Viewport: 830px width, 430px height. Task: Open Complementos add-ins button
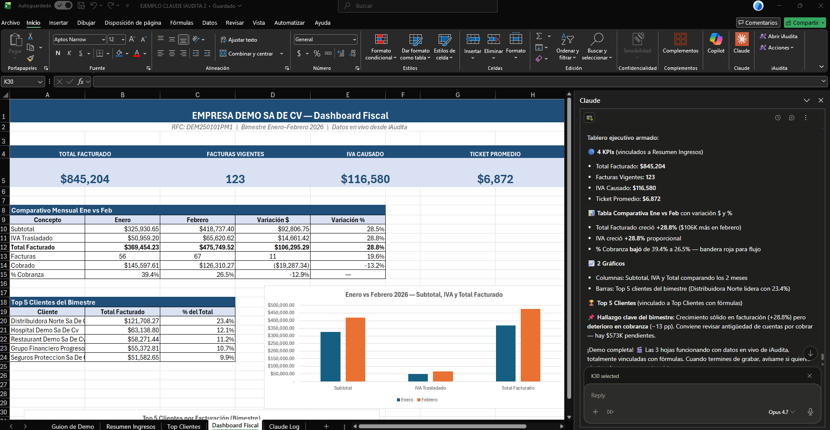tap(681, 43)
